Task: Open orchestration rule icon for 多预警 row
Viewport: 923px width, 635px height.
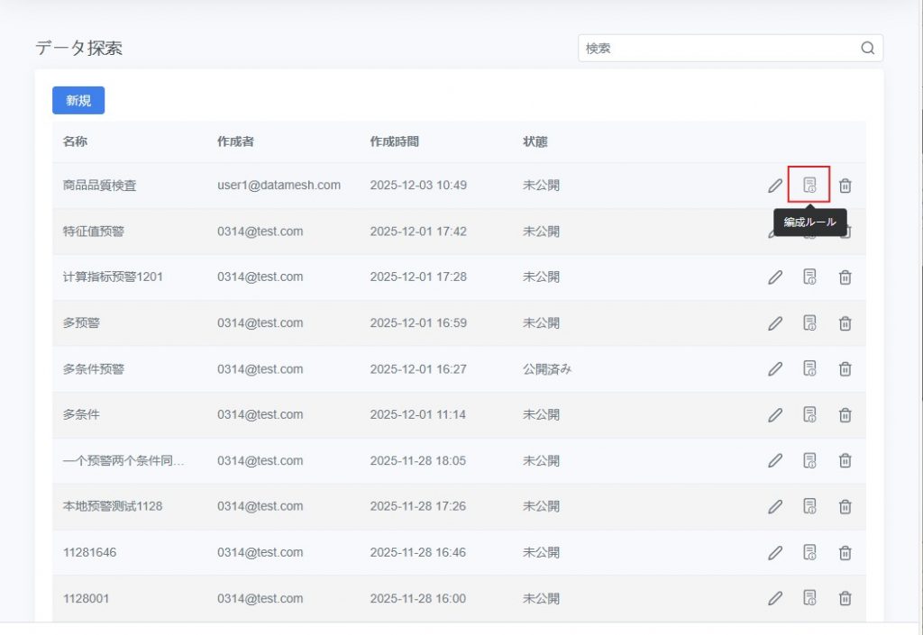Action: tap(809, 322)
